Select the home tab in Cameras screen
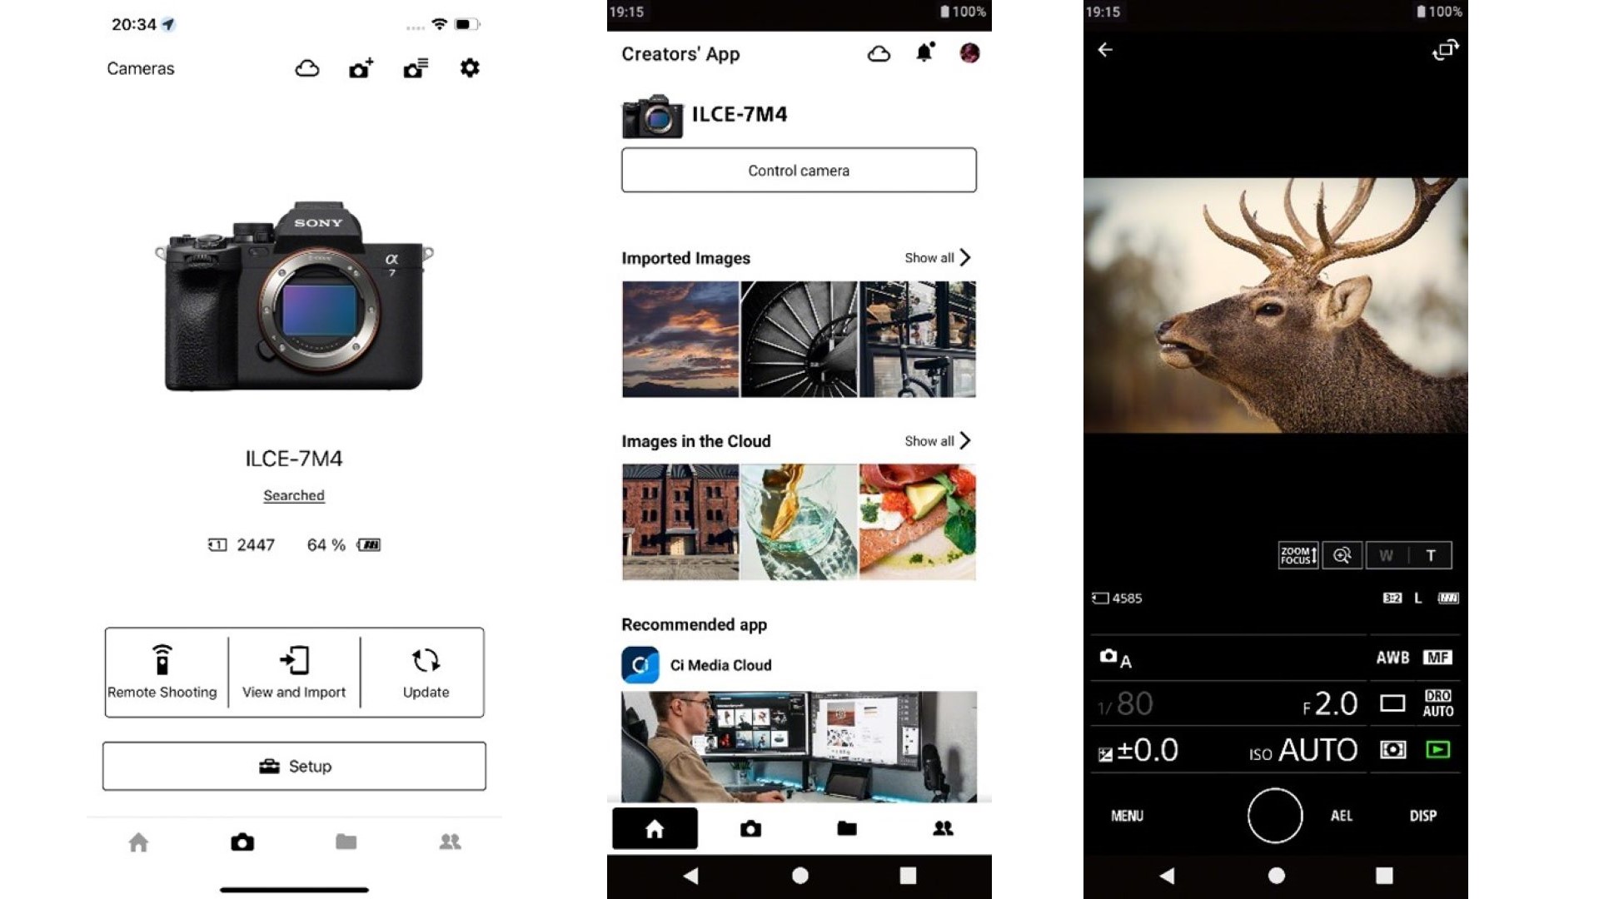Image resolution: width=1599 pixels, height=899 pixels. 139,842
